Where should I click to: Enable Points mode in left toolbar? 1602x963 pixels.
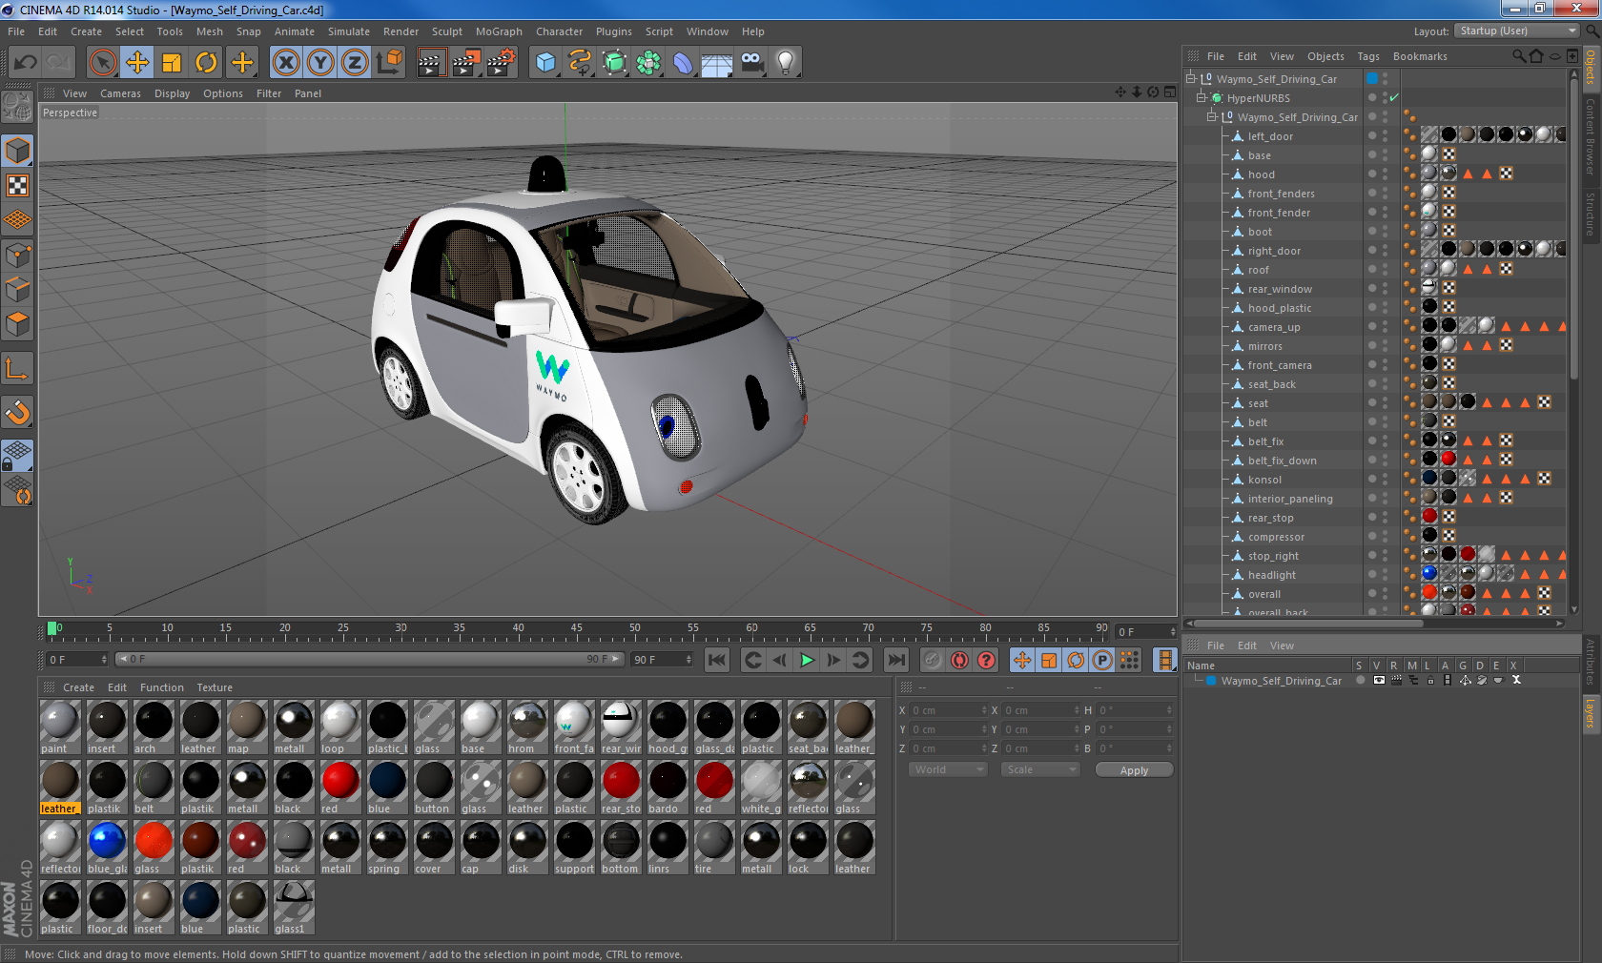point(17,255)
